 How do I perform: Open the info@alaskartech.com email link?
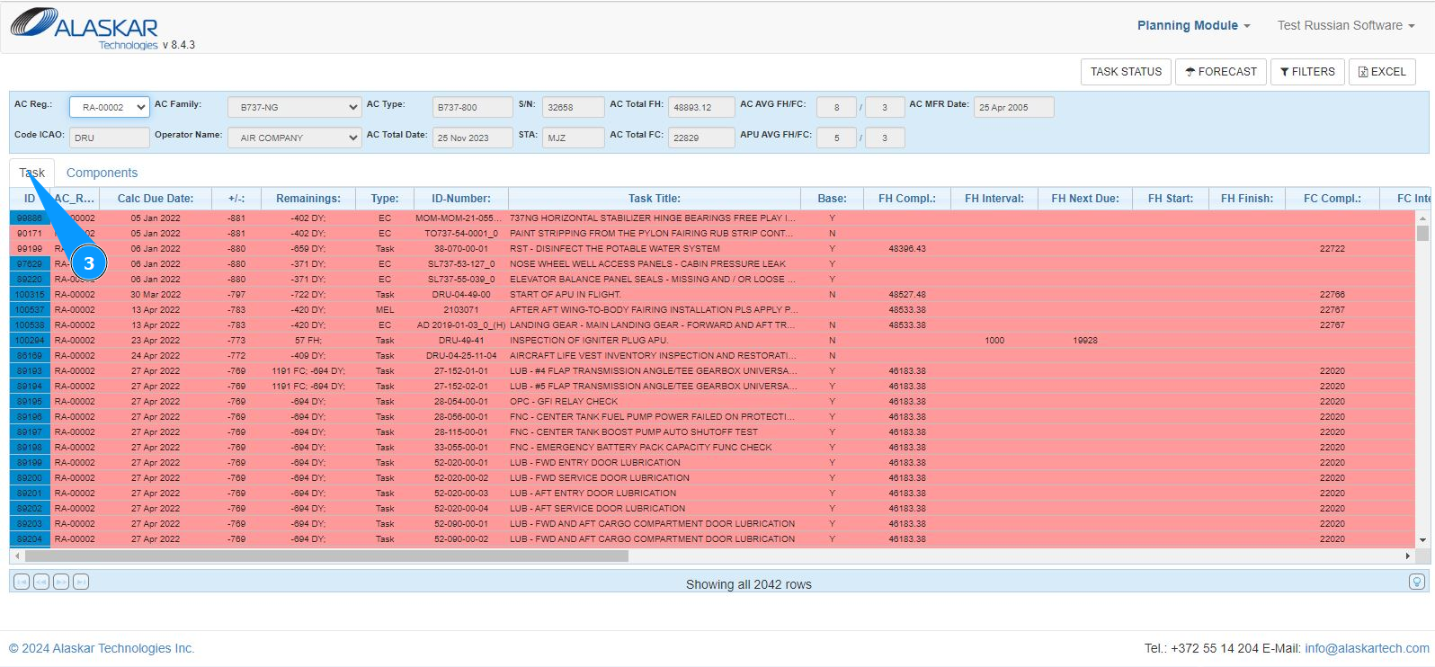(x=1367, y=648)
